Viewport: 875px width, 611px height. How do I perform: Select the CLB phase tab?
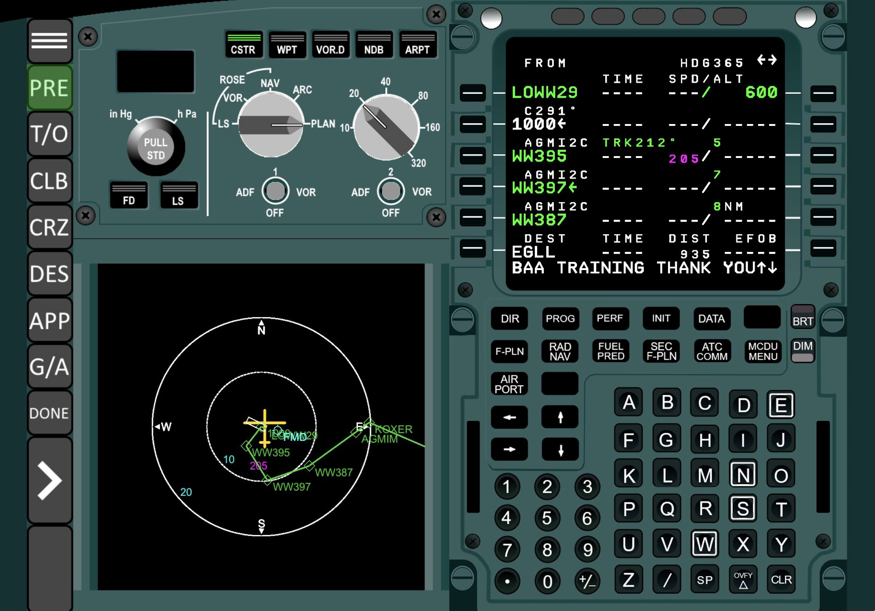49,181
